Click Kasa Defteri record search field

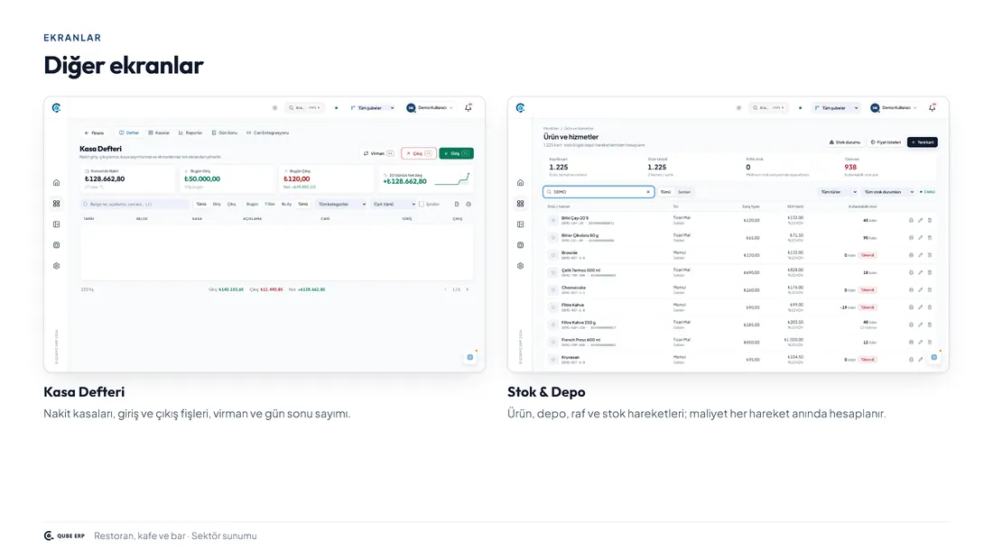coord(135,205)
